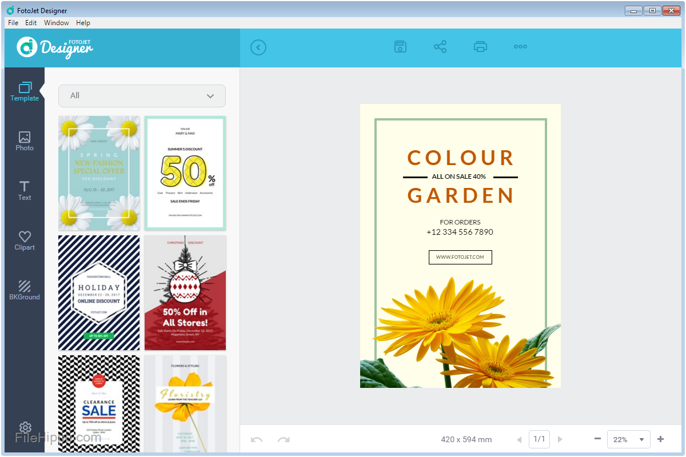Expand the All template category dropdown
This screenshot has height=457, width=686.
pyautogui.click(x=142, y=96)
